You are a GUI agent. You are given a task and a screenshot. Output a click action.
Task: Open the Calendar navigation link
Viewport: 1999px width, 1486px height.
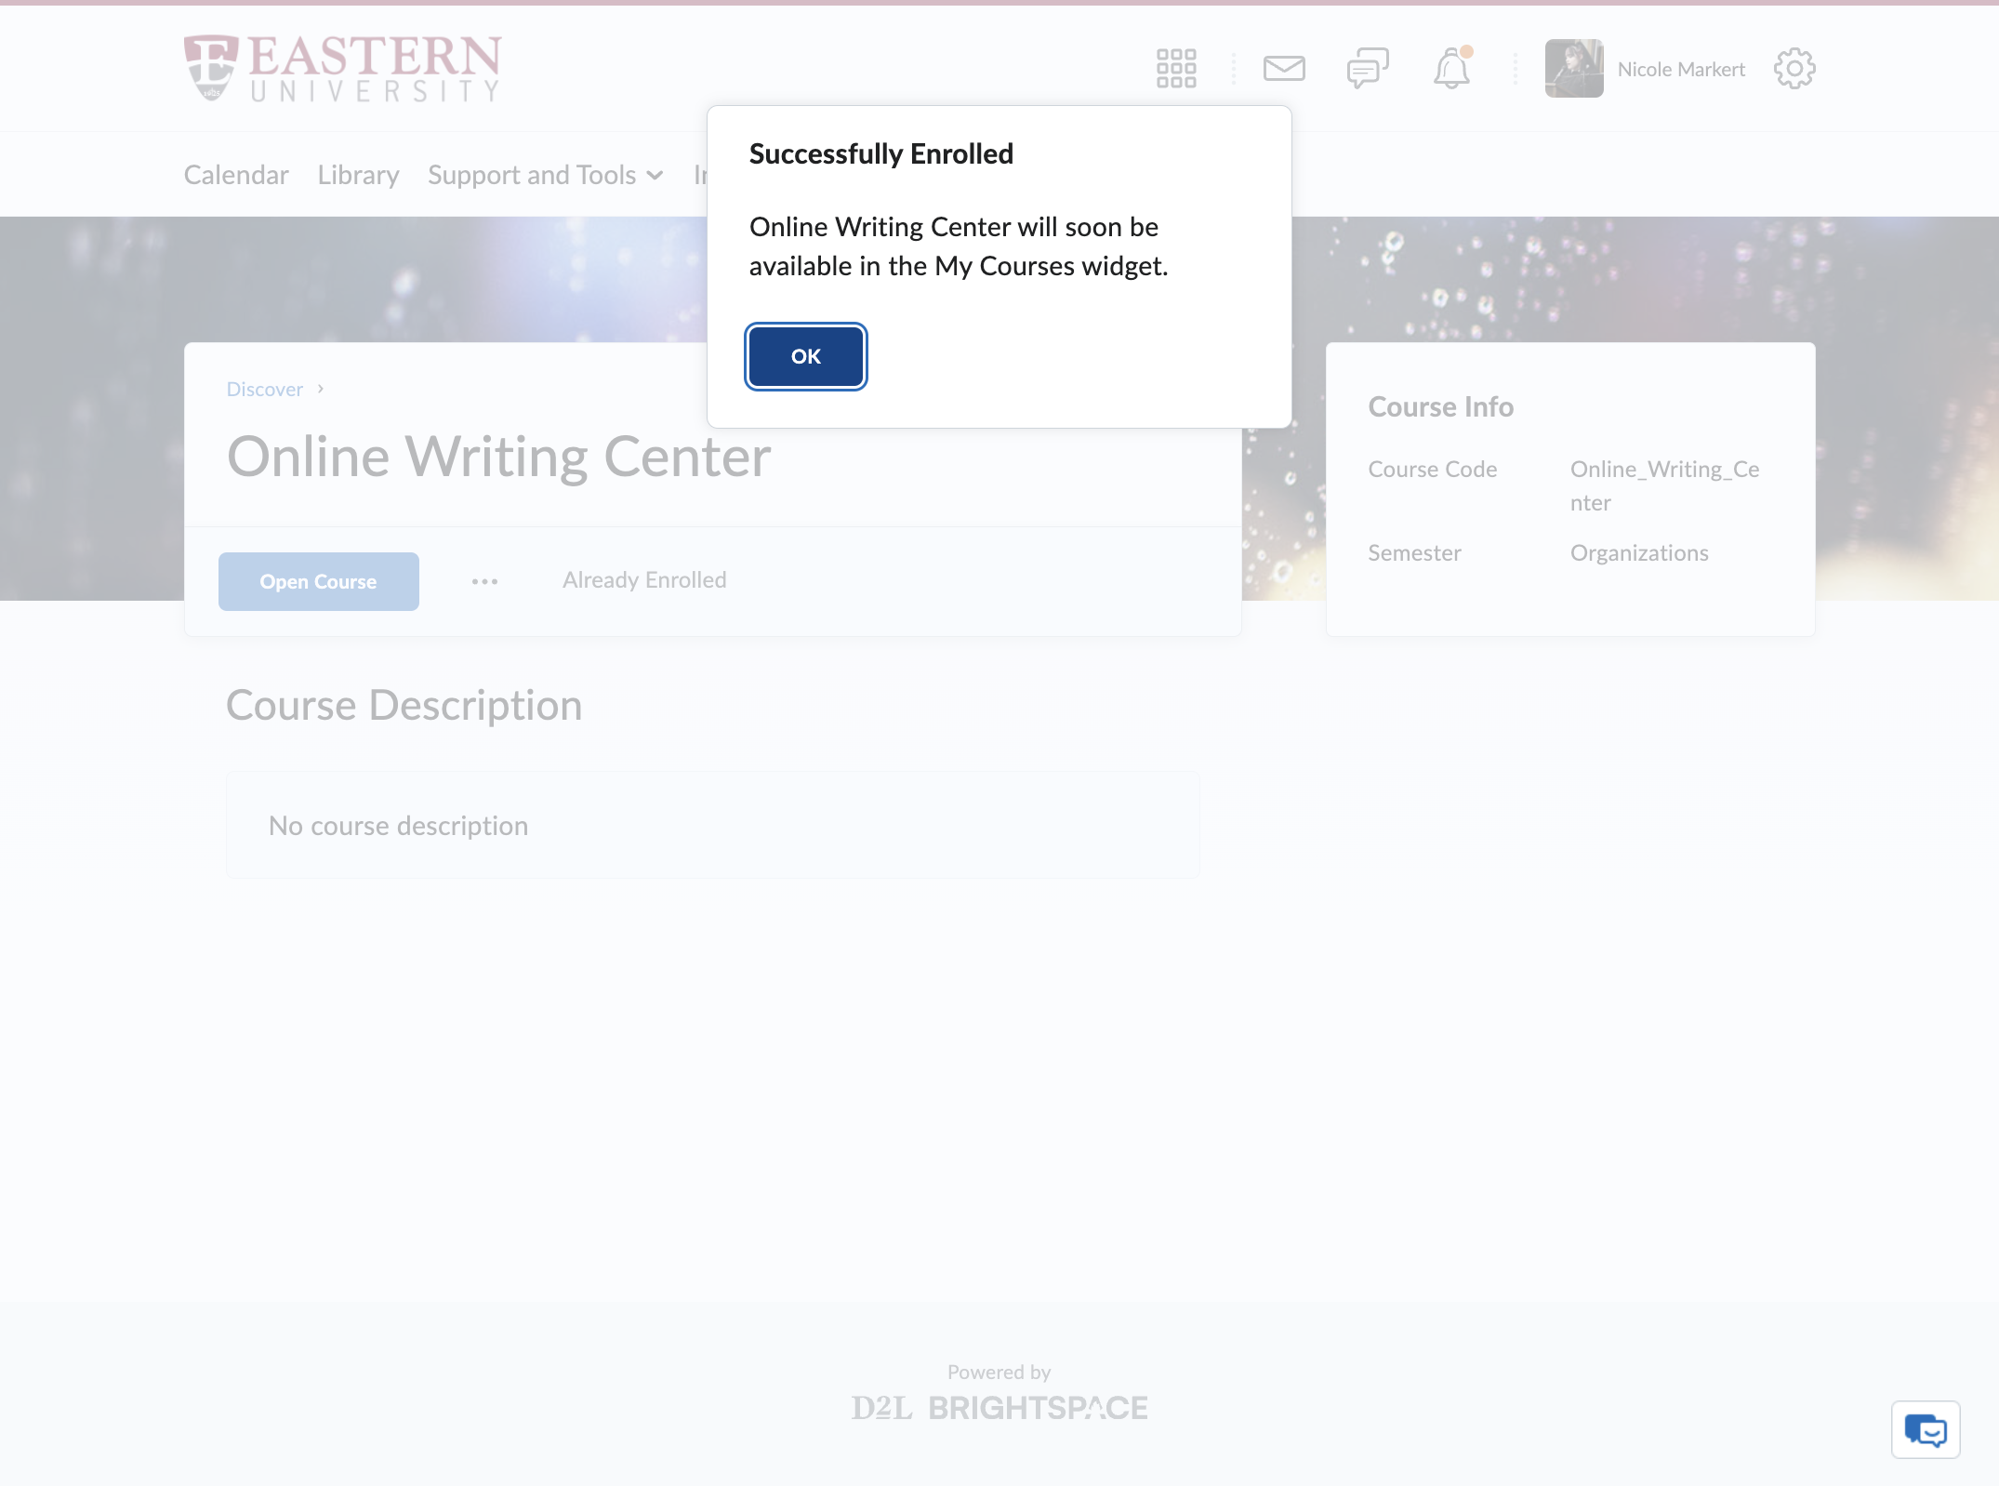pyautogui.click(x=236, y=175)
